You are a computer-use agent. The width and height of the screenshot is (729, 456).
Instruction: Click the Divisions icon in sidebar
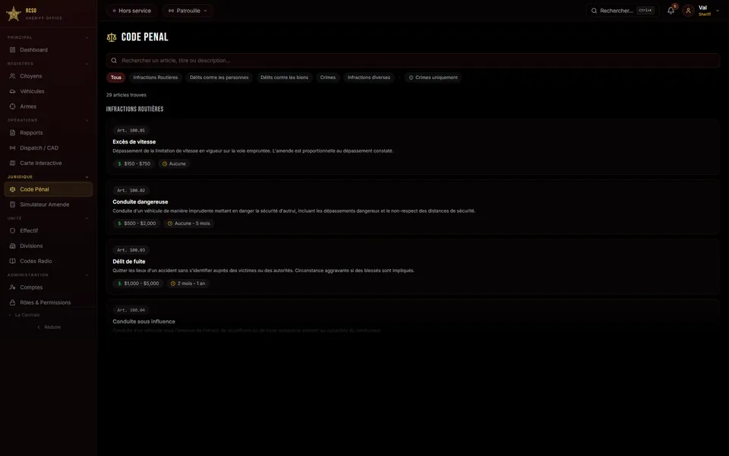(13, 246)
